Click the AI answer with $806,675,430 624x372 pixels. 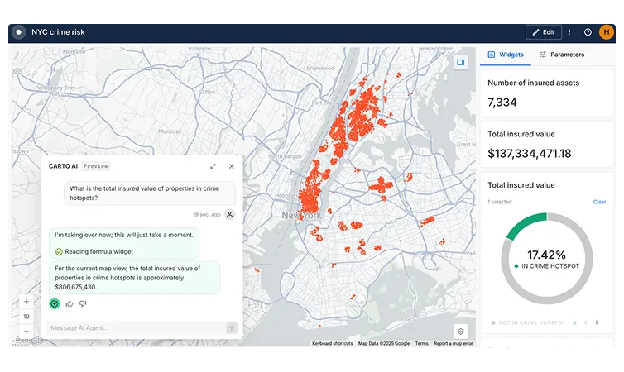(x=135, y=278)
